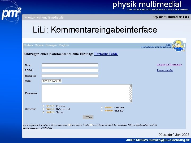This screenshot has height=143, width=191.
Task: Click the Kommentar scrollbar up arrow
Action: [131, 86]
